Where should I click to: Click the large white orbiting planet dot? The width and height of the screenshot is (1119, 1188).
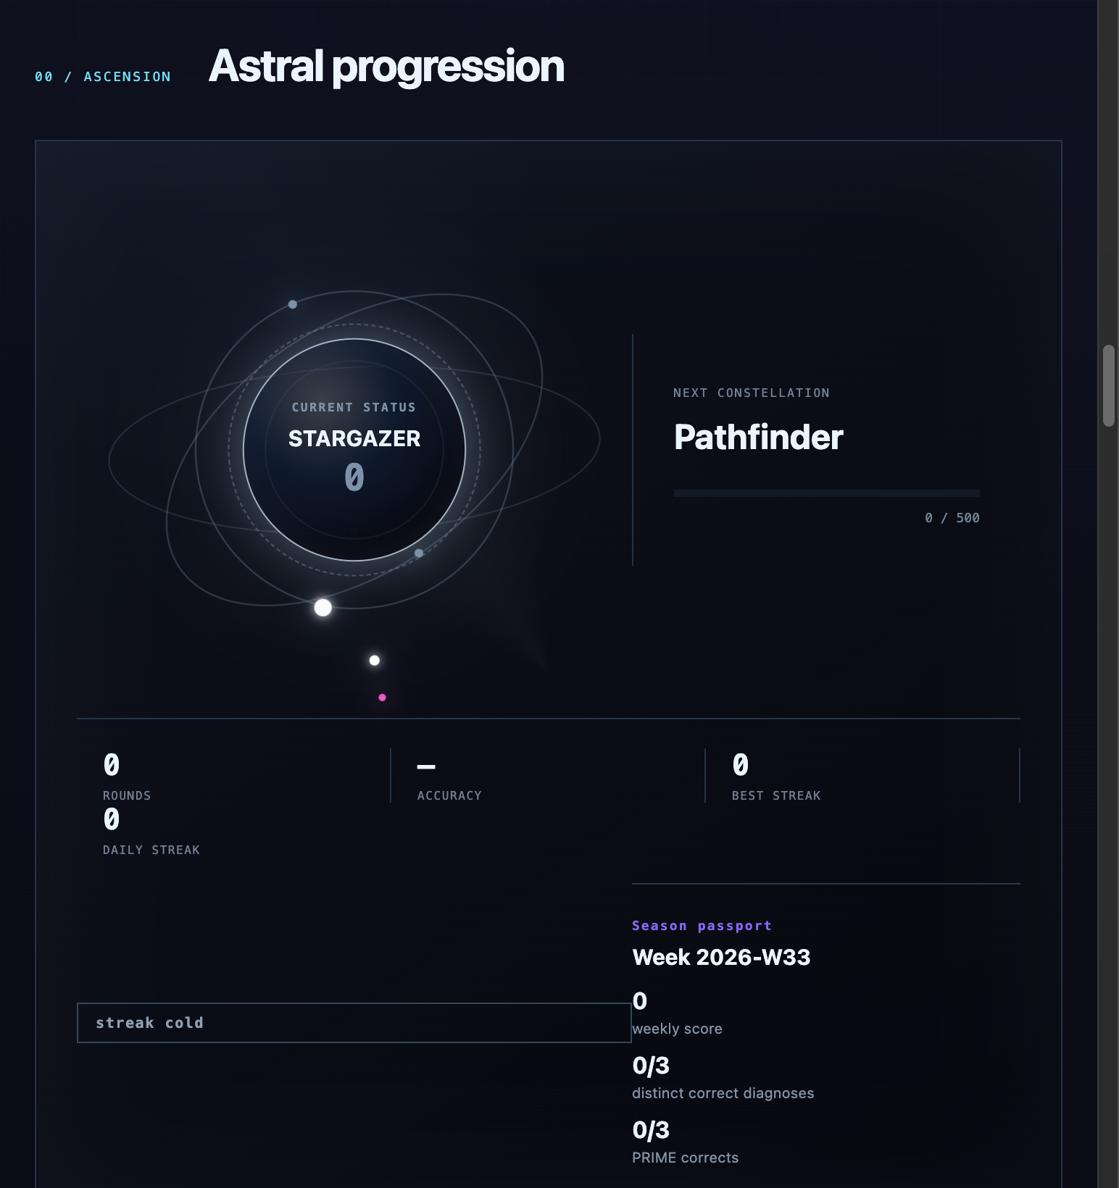tap(323, 608)
